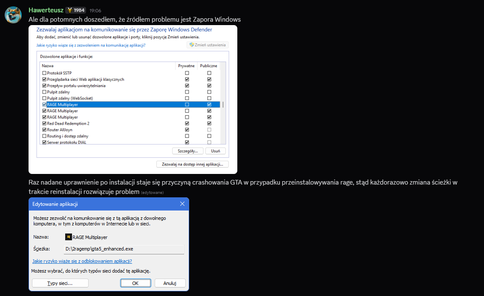
Task: Toggle the Protokół SSTP checkbox
Action: pyautogui.click(x=44, y=73)
